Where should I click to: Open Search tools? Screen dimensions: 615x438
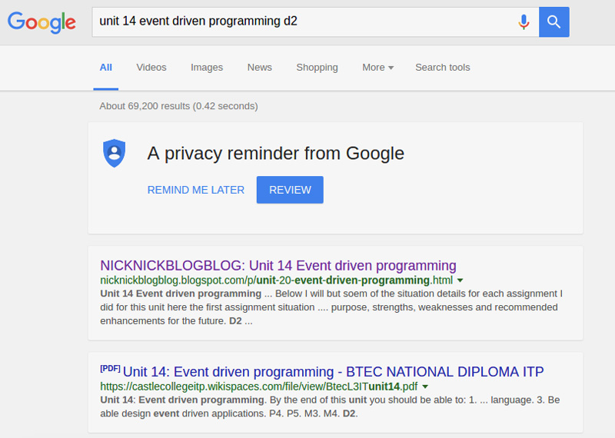coord(442,68)
